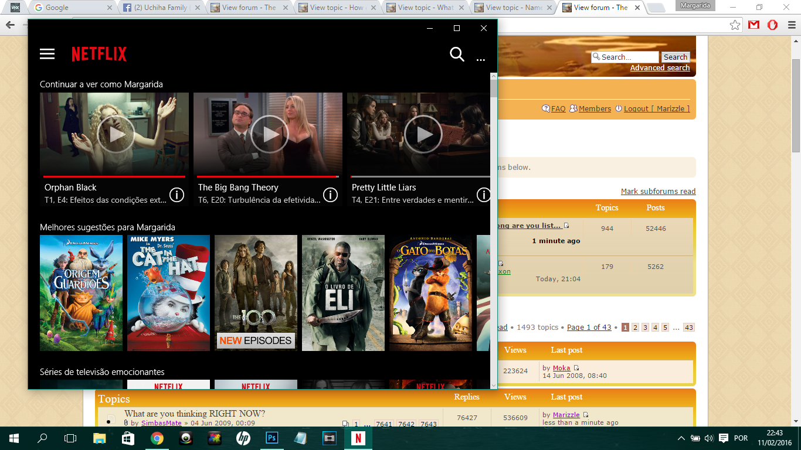The image size is (801, 450).
Task: Play The Big Bang Theory episode
Action: pos(269,134)
